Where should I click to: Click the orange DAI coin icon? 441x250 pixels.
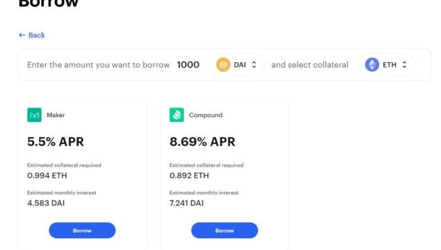click(x=223, y=64)
